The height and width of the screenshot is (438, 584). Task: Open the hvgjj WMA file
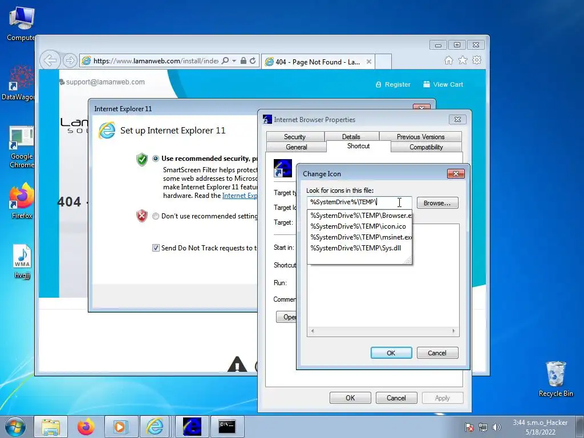22,261
